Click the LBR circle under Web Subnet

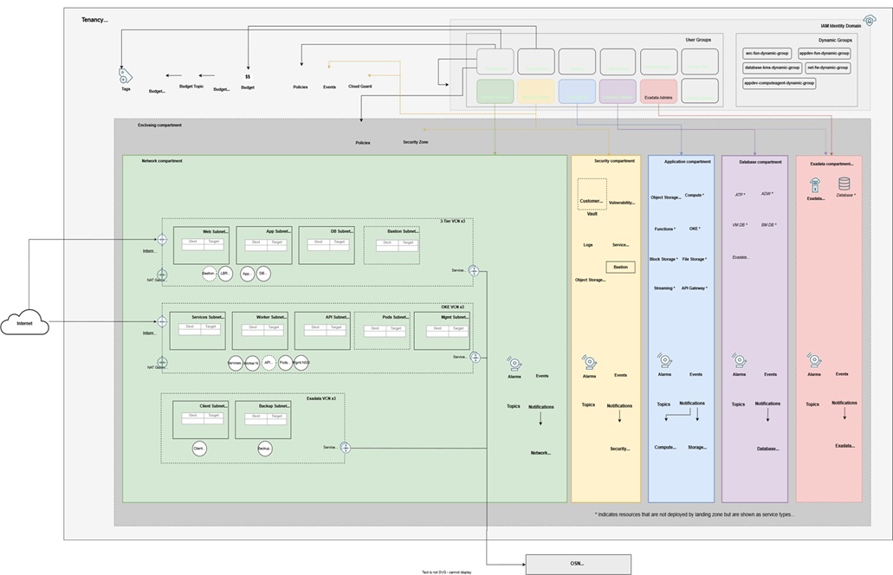click(225, 273)
